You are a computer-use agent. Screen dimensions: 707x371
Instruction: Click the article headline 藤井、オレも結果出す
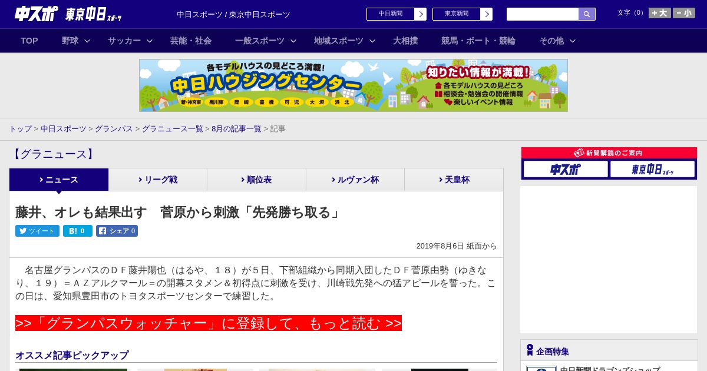tap(179, 212)
